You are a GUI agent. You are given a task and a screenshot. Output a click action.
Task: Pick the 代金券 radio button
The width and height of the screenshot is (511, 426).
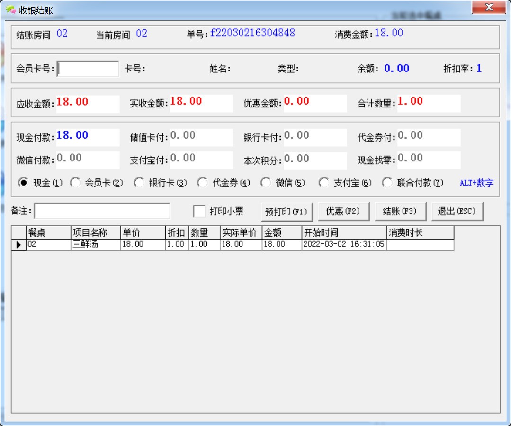click(203, 183)
